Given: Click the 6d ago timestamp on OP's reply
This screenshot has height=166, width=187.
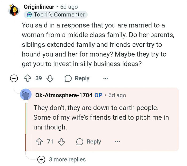Looking at the screenshot, I should [x=117, y=95].
